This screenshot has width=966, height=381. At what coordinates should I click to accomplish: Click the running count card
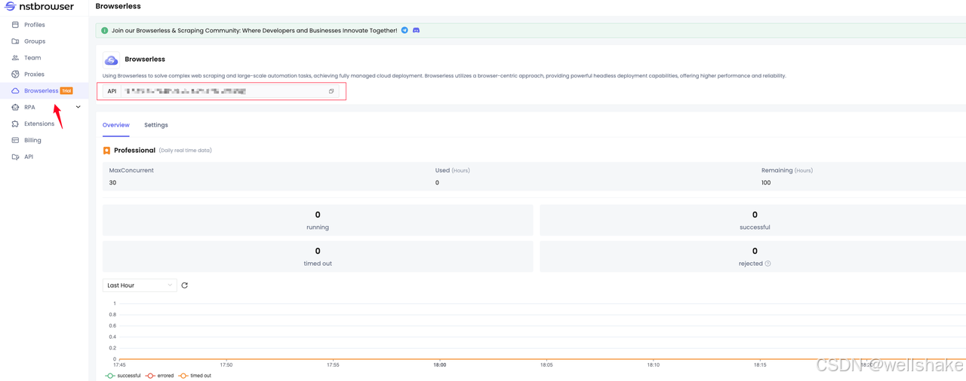tap(318, 221)
